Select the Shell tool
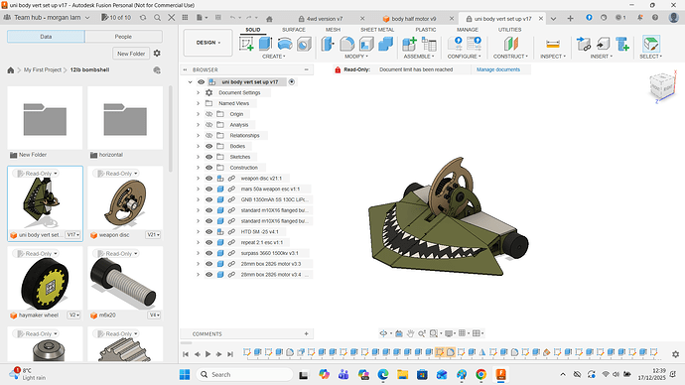685x385 pixels. click(x=366, y=44)
